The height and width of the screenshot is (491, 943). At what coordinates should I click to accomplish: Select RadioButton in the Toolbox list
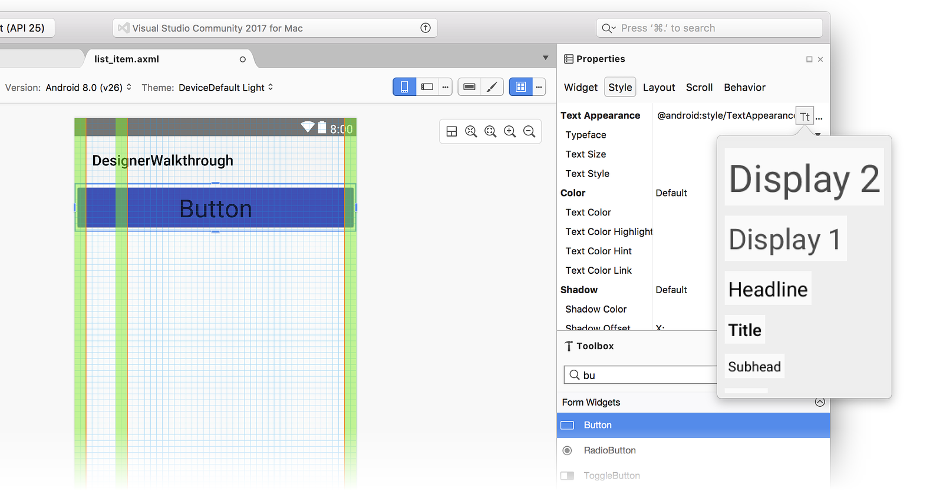pos(693,450)
